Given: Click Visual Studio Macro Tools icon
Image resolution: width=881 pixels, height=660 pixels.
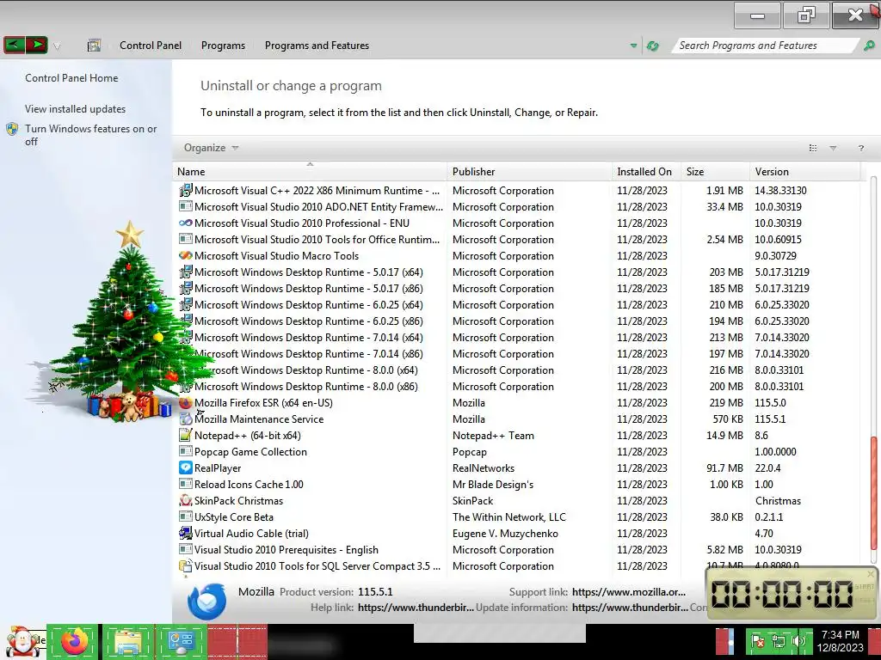Looking at the screenshot, I should pos(186,255).
